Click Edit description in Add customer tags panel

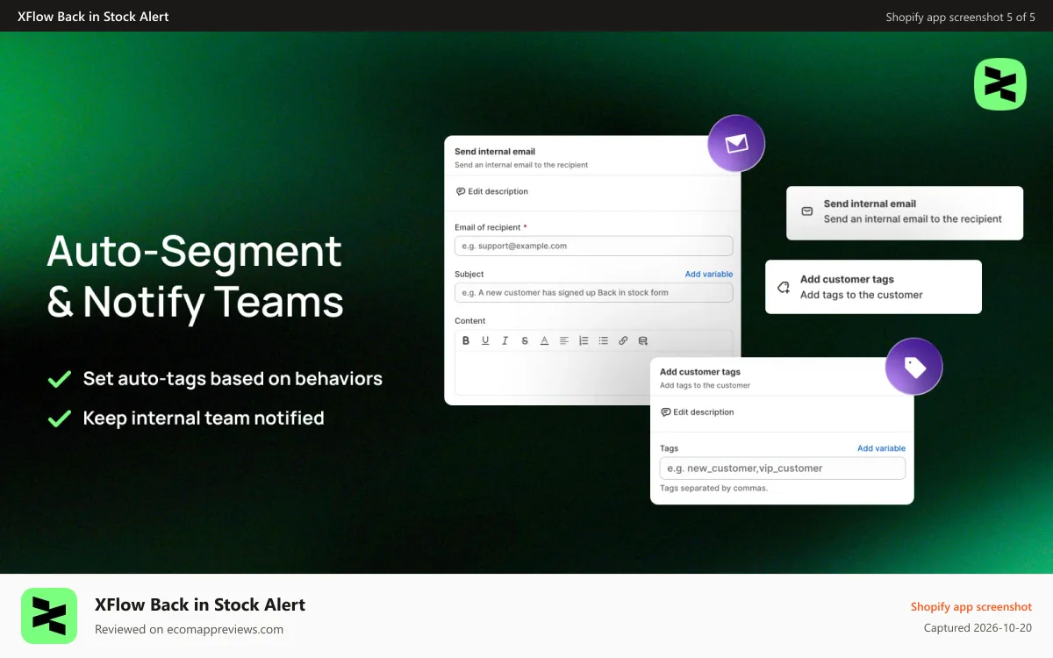(704, 412)
